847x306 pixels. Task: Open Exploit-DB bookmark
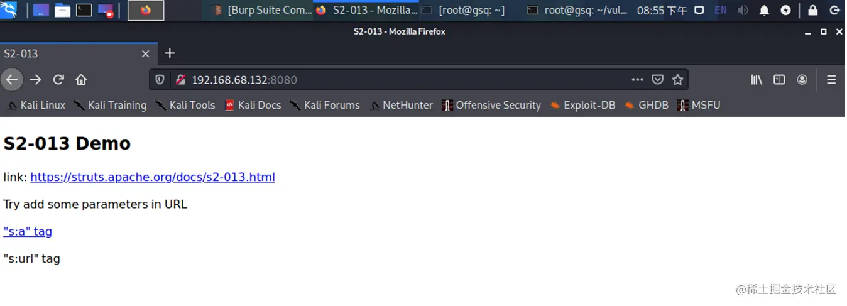point(582,105)
